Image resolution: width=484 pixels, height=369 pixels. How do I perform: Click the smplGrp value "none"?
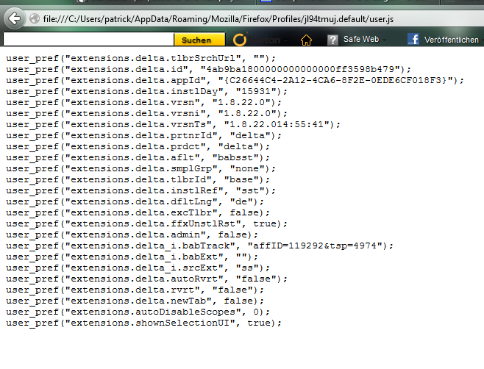coord(247,168)
